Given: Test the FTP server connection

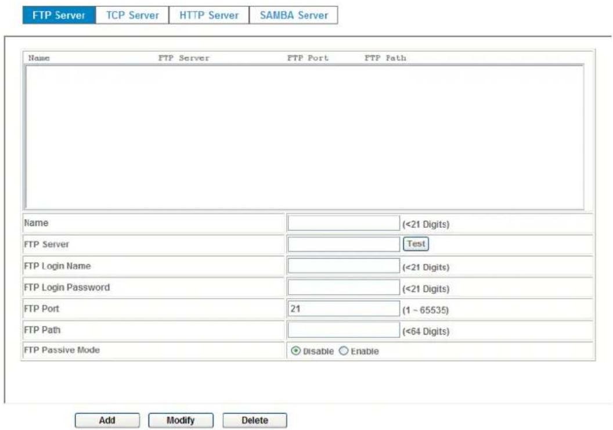Looking at the screenshot, I should tap(416, 243).
